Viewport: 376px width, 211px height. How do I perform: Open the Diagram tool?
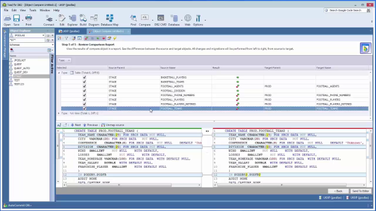pyautogui.click(x=94, y=20)
